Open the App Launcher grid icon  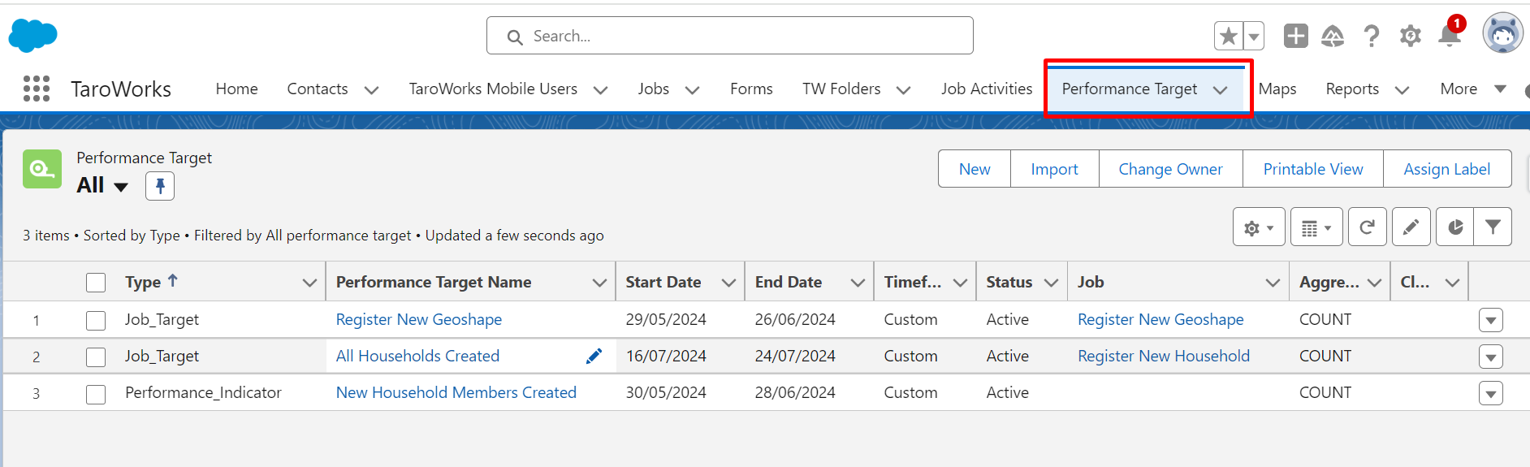tap(37, 89)
